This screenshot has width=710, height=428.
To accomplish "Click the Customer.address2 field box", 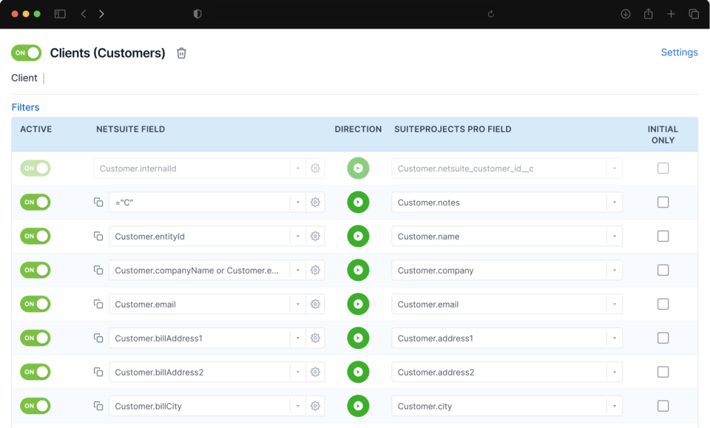I will click(499, 373).
